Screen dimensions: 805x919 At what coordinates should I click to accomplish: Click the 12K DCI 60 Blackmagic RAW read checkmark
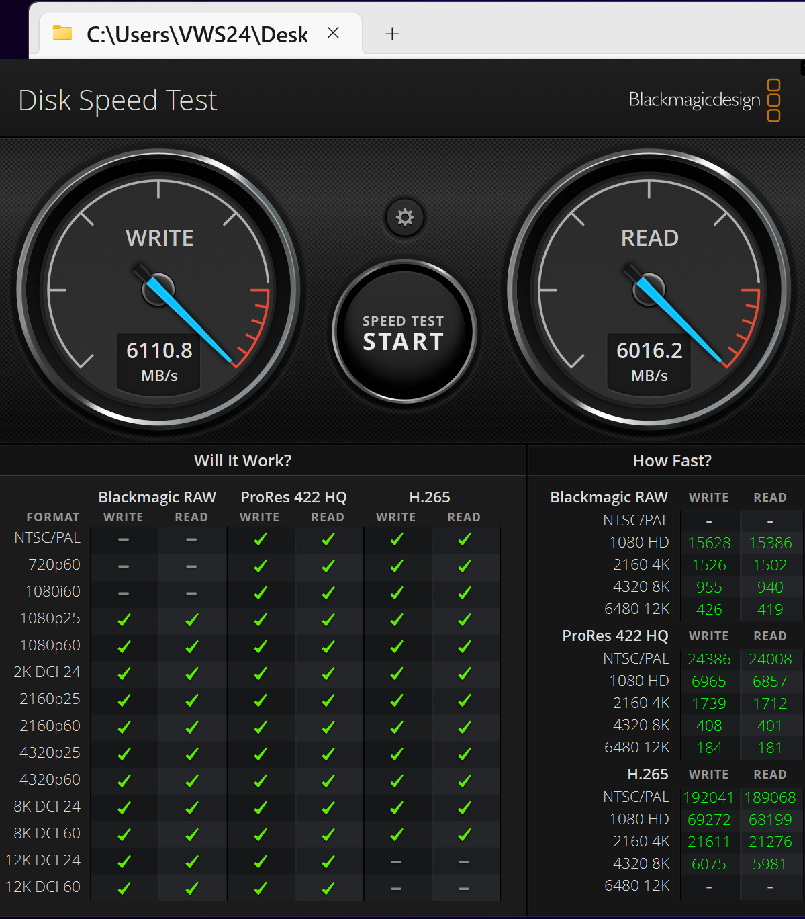(192, 889)
